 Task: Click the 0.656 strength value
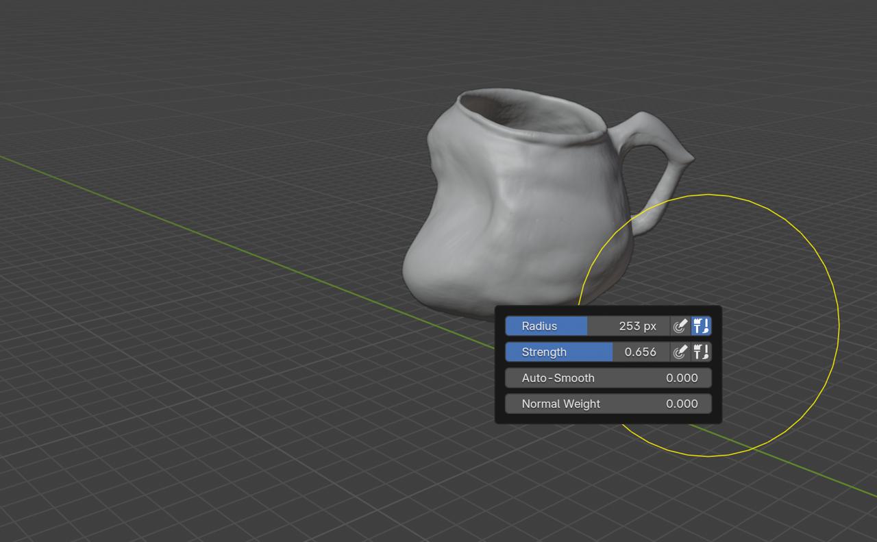click(x=640, y=352)
